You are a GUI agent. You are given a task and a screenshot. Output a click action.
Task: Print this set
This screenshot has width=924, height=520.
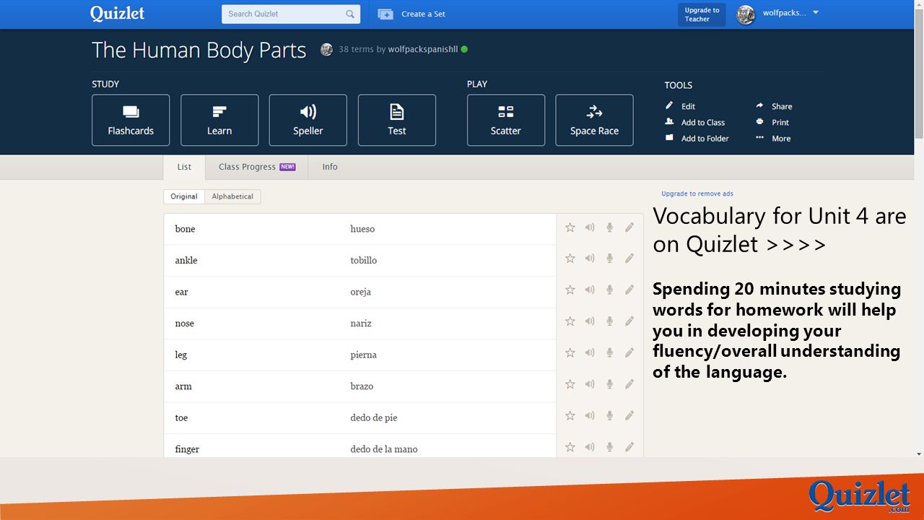coord(772,122)
